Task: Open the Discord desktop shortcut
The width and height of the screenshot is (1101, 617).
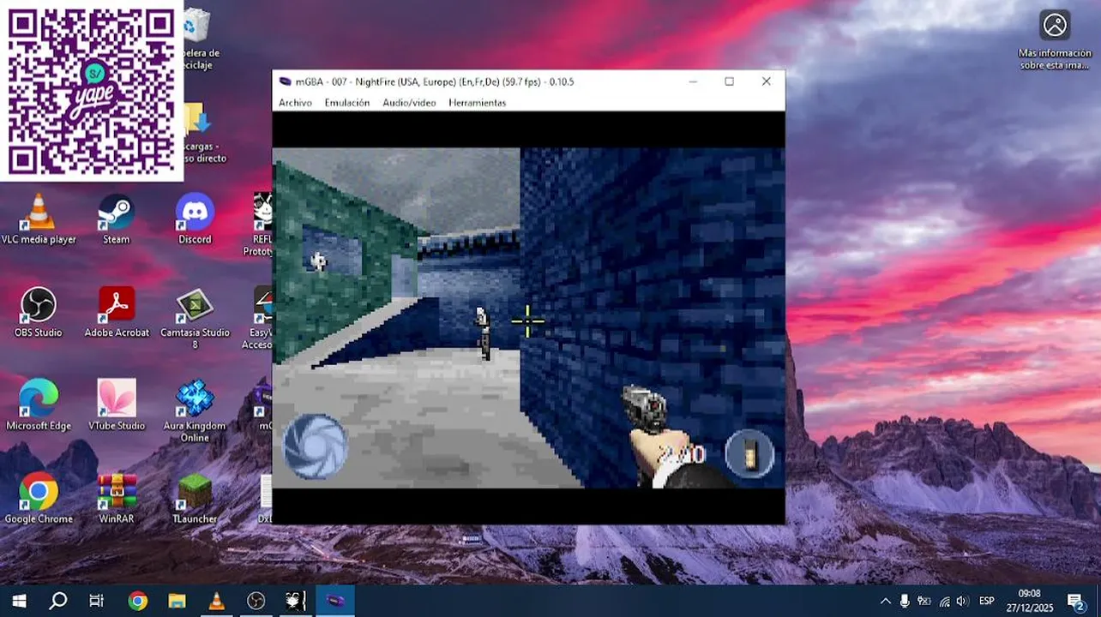Action: click(195, 219)
